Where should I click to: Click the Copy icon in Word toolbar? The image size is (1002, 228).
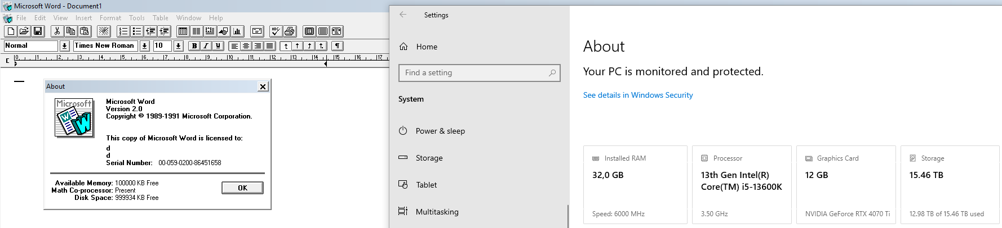(x=70, y=31)
